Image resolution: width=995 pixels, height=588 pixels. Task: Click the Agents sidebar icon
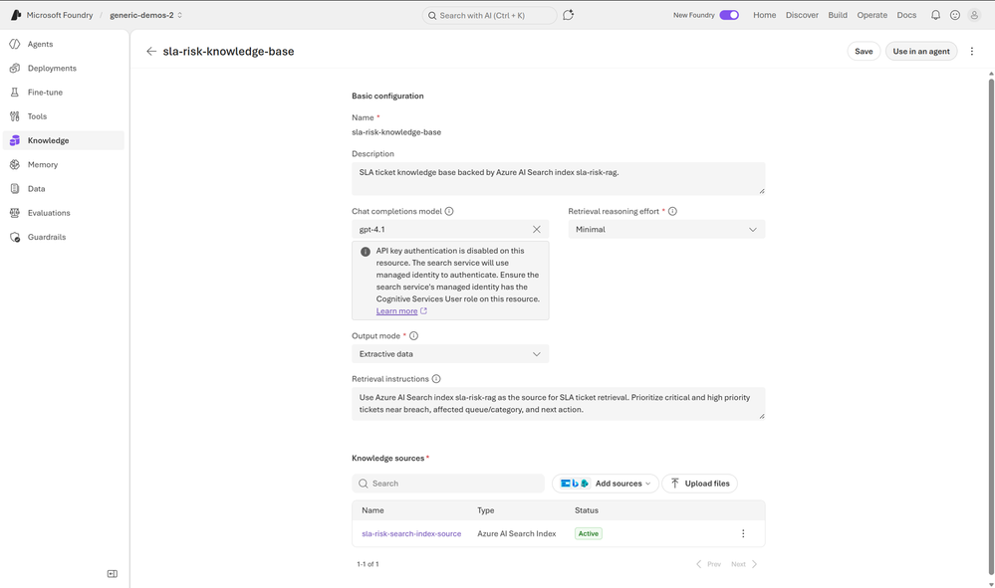pyautogui.click(x=15, y=44)
